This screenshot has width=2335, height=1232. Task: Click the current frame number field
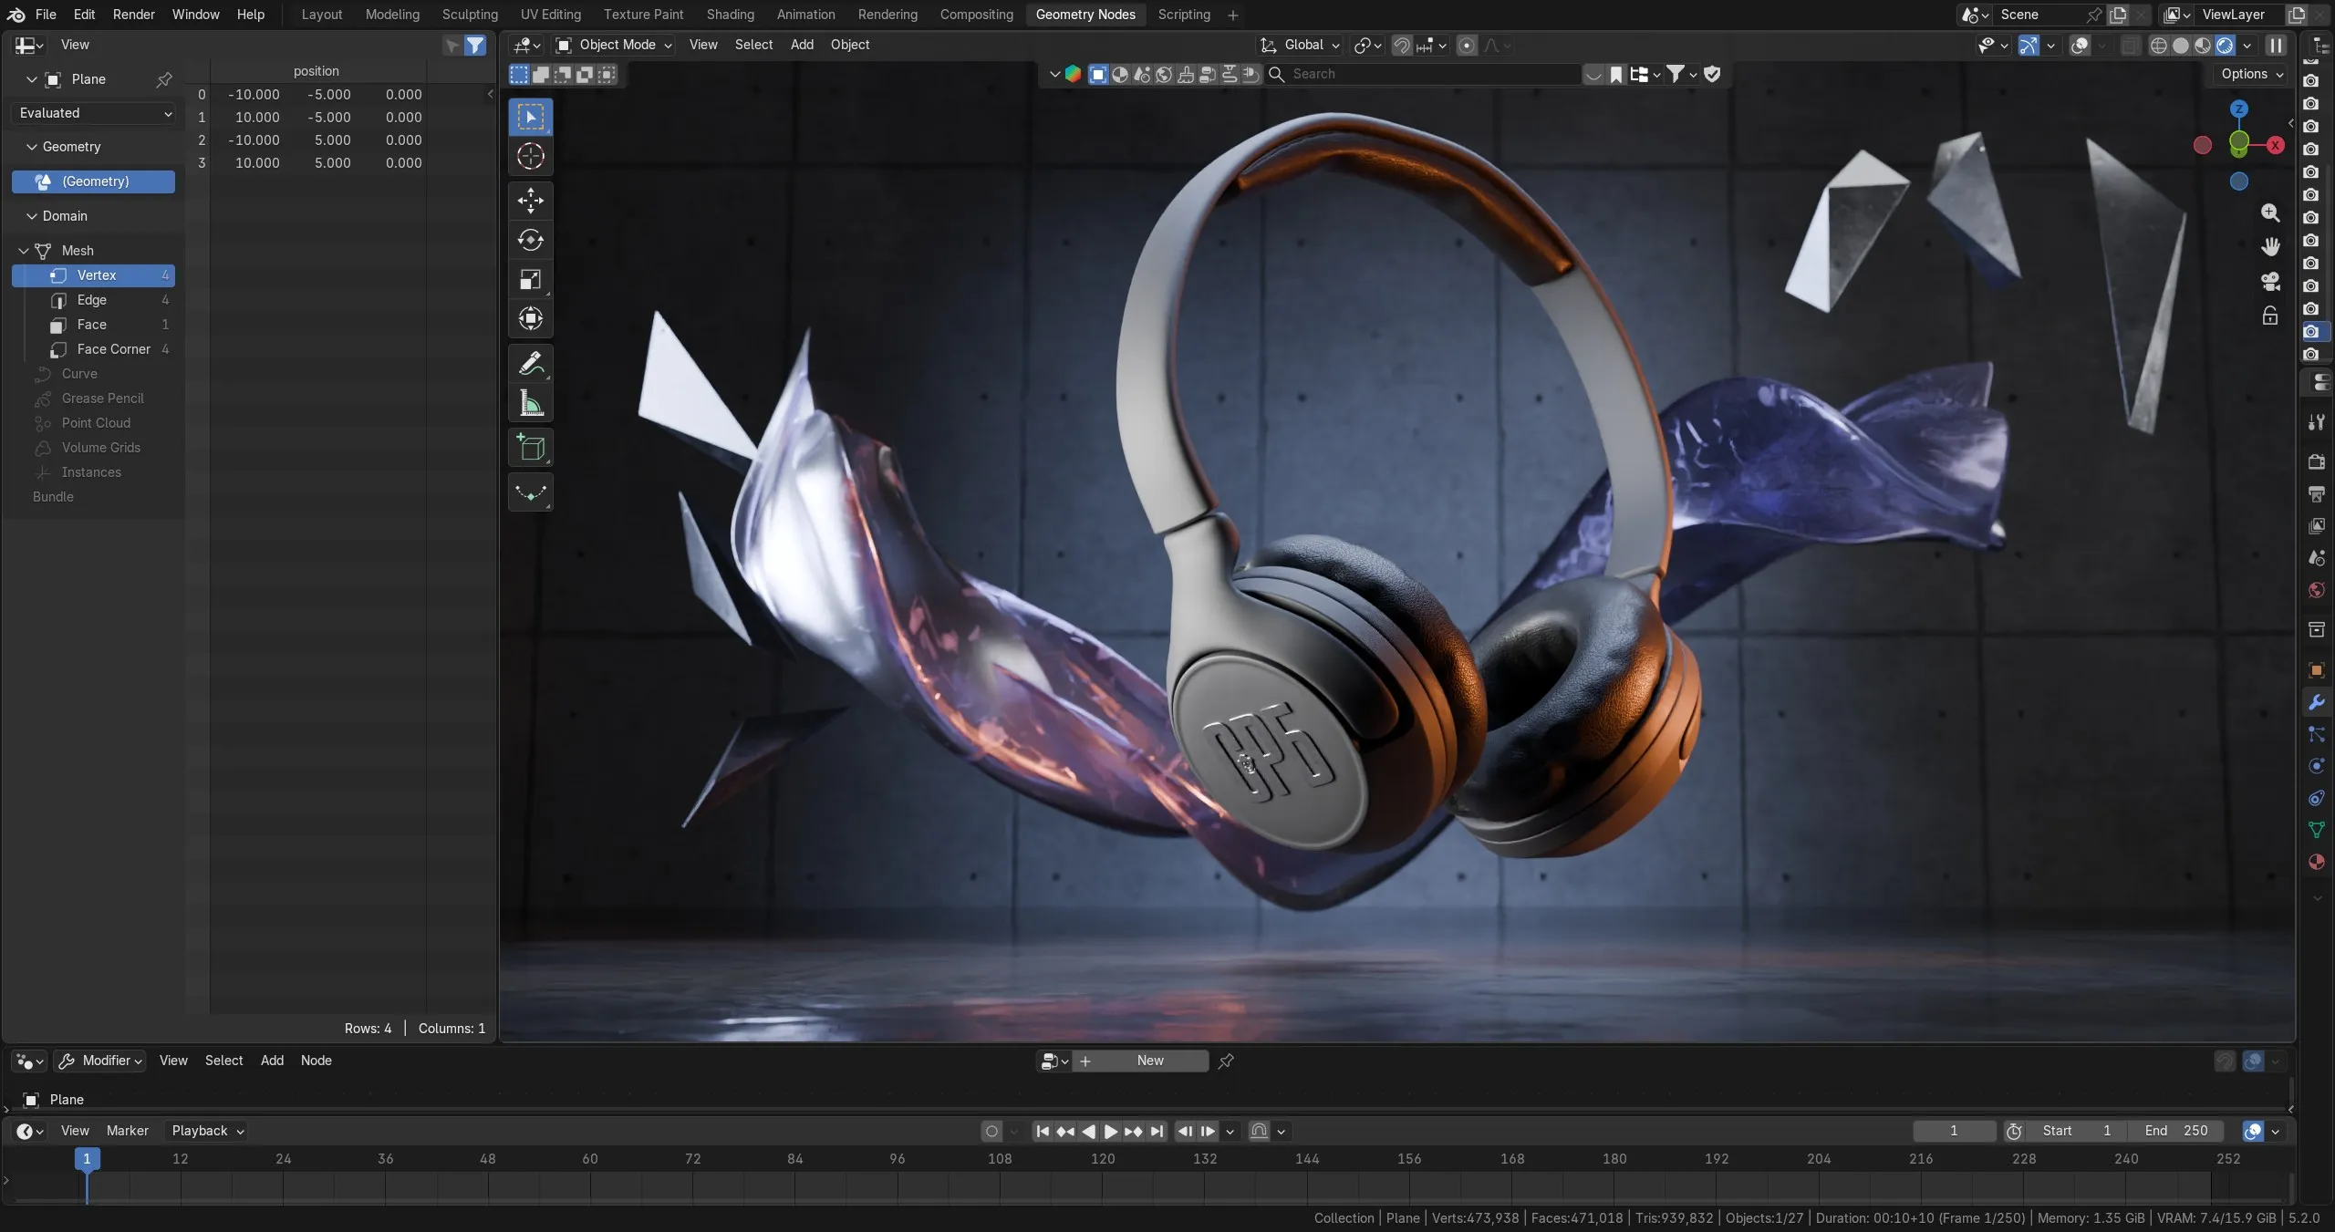[x=1954, y=1131]
